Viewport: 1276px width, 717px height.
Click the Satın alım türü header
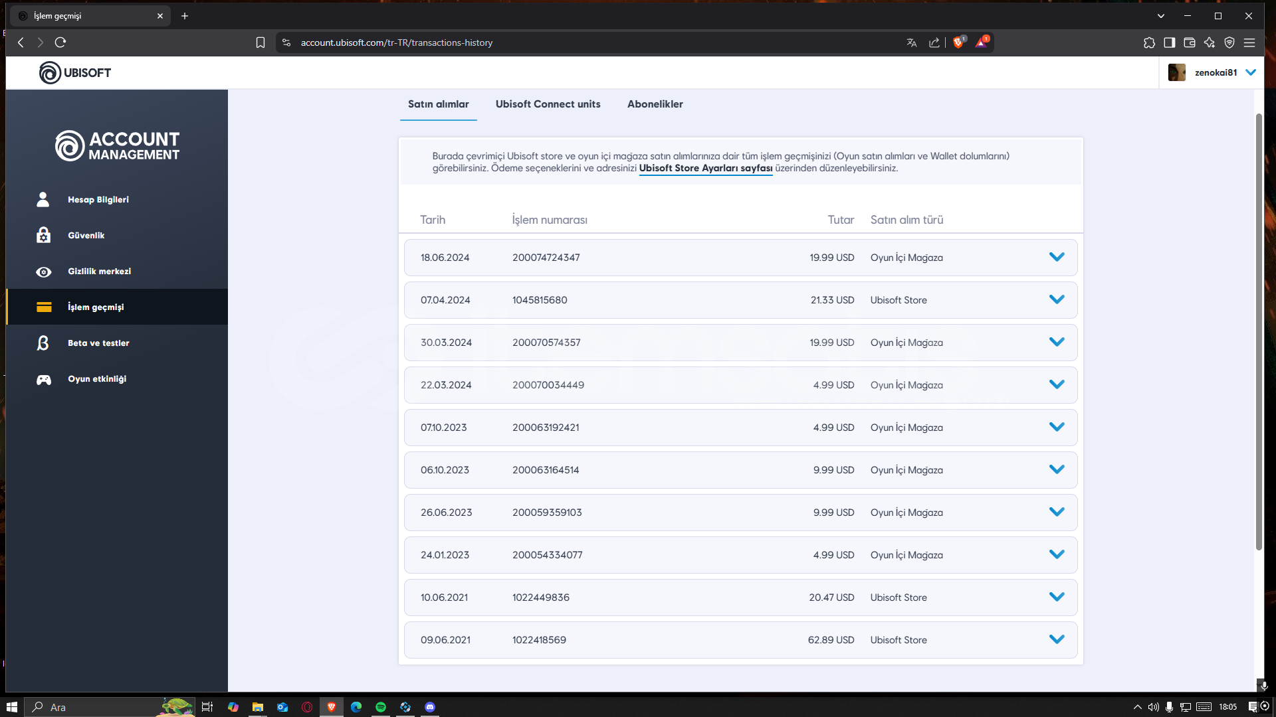click(906, 220)
